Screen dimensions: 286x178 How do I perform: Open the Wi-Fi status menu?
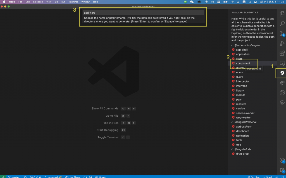[232, 2]
